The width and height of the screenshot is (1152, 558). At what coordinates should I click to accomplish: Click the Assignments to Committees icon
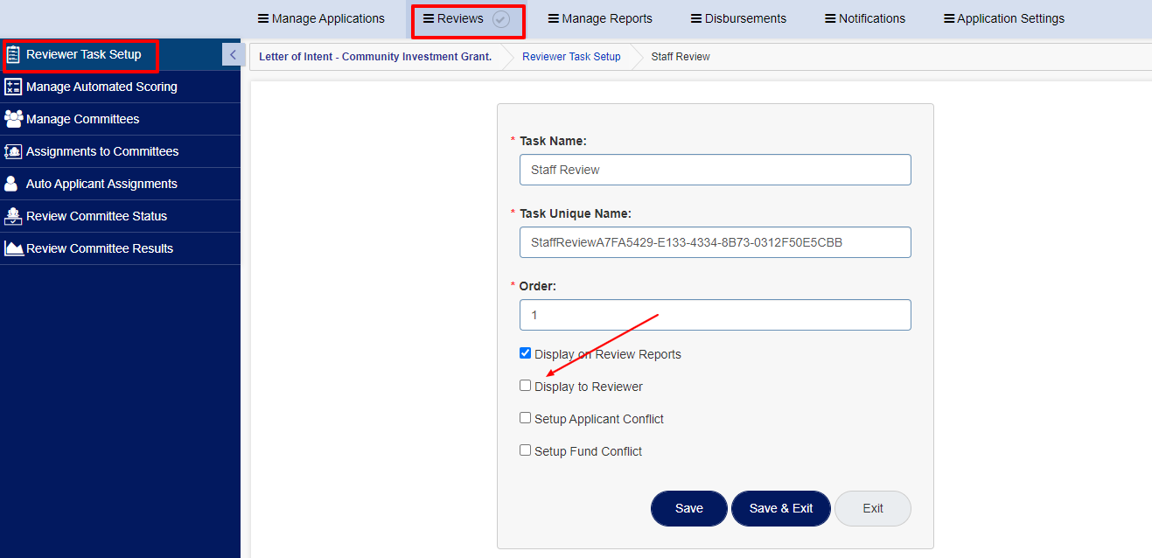13,151
